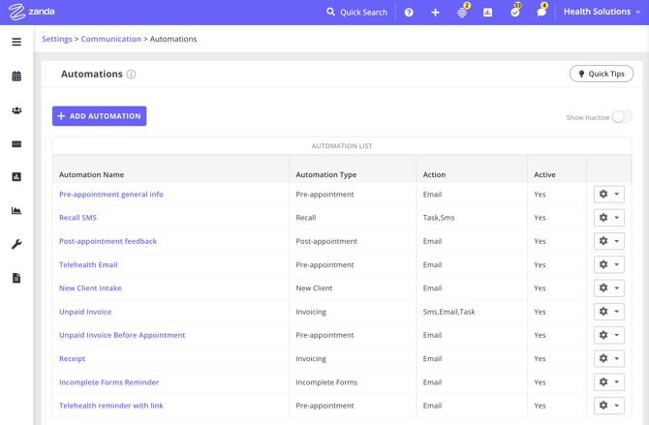Image resolution: width=649 pixels, height=425 pixels.
Task: Open gear dropdown for Recall SMS
Action: pos(608,218)
